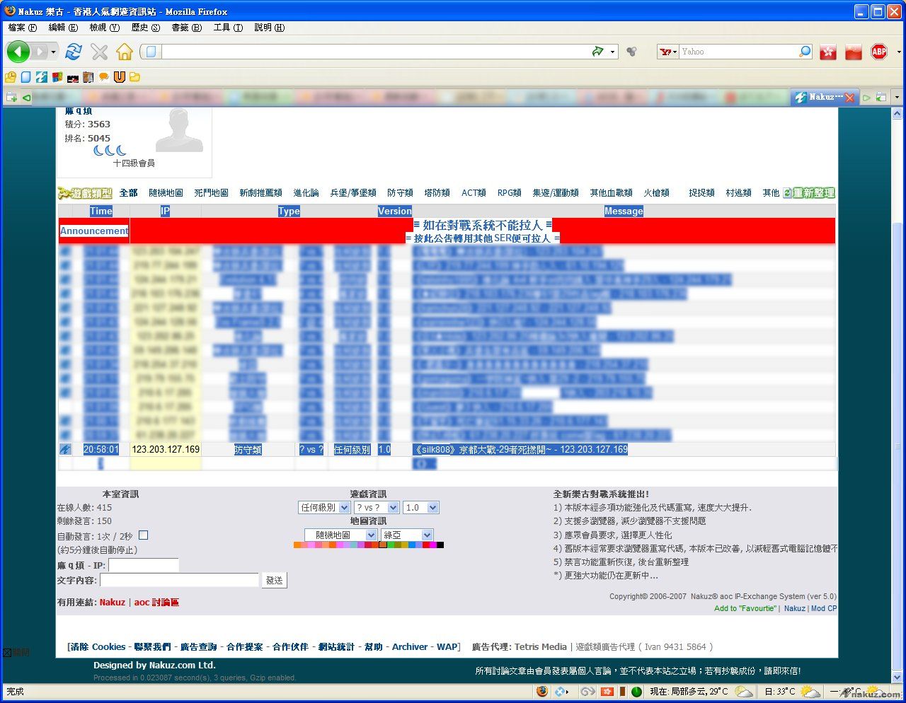906x703 pixels.
Task: Click the 發送 send button
Action: pos(274,581)
